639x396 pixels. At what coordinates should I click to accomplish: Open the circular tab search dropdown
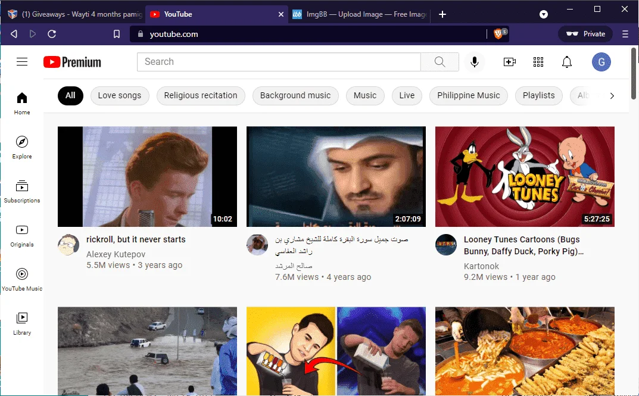coord(544,14)
